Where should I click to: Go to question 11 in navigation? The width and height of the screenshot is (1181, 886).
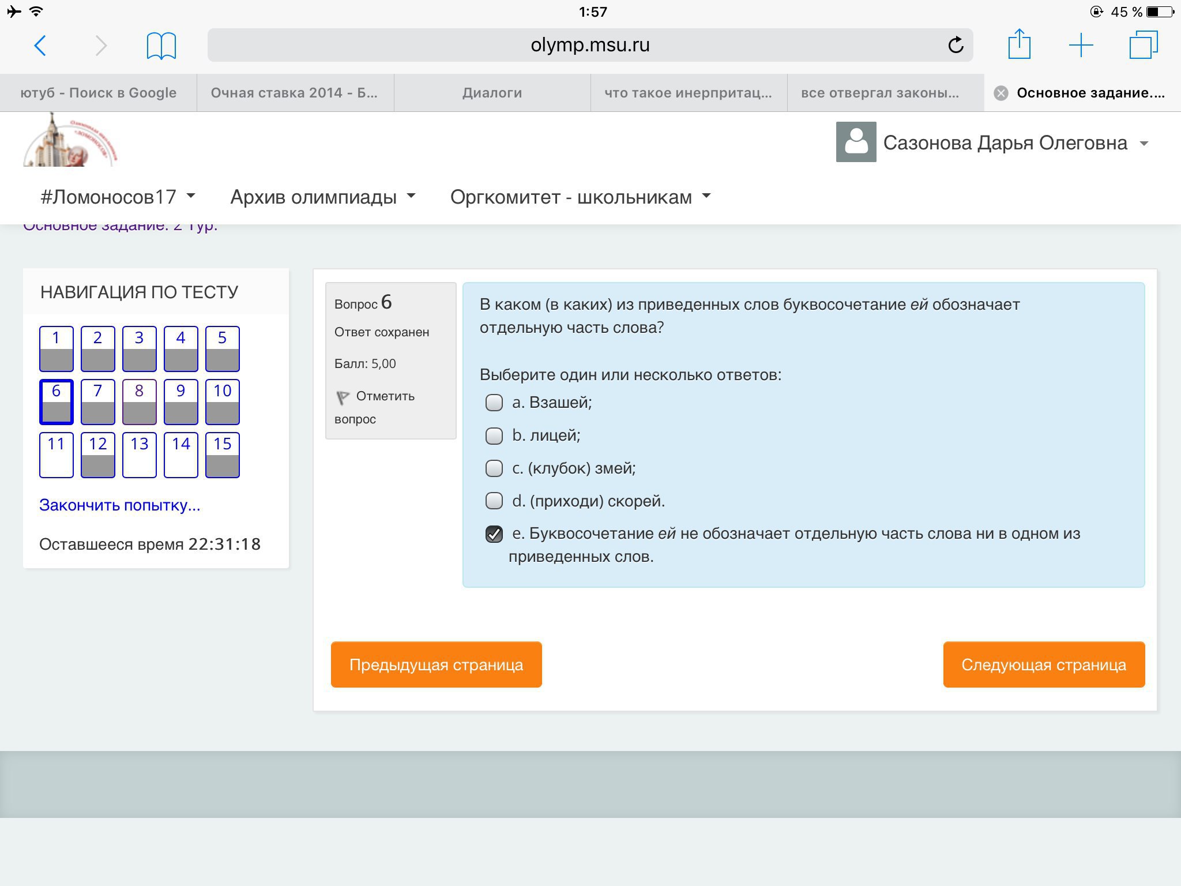click(56, 455)
